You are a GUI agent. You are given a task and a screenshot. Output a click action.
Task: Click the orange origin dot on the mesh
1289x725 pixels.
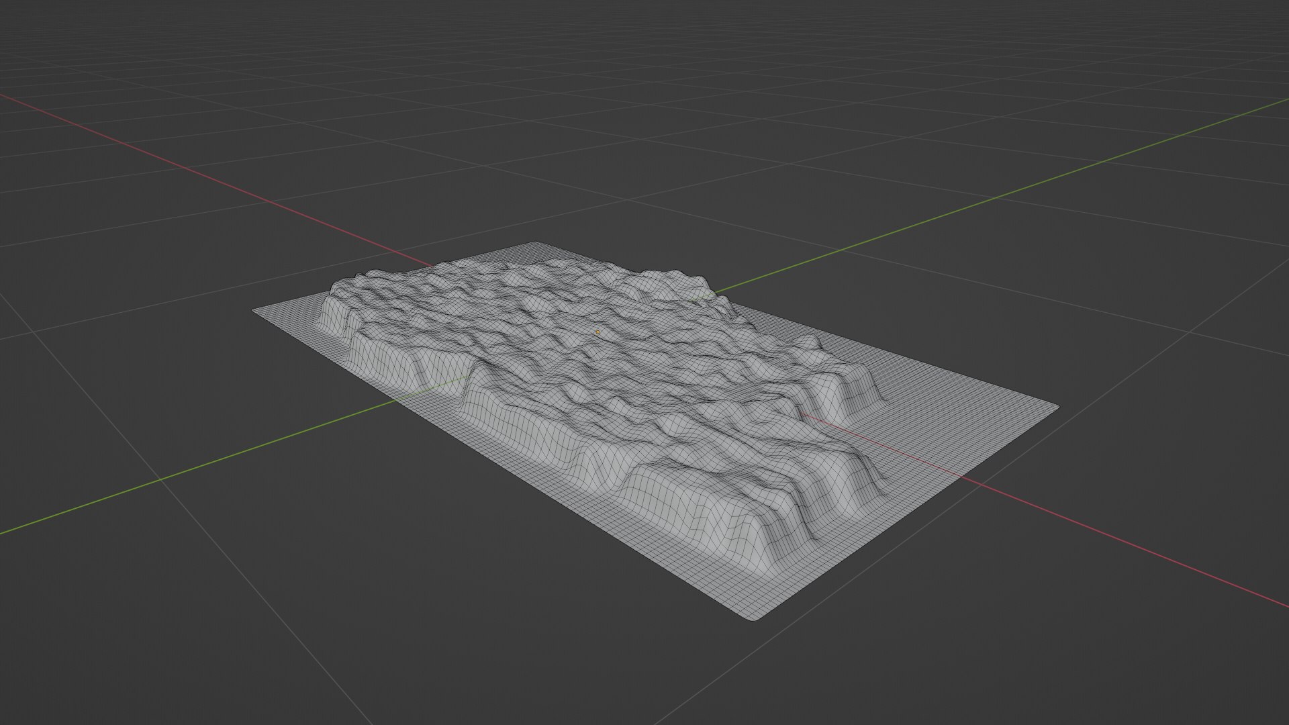[x=598, y=332]
